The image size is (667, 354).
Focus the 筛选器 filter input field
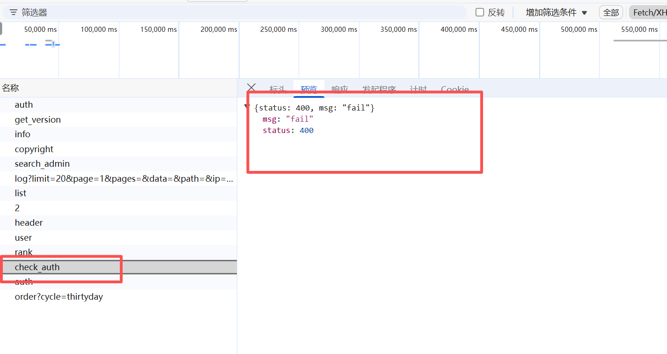pyautogui.click(x=234, y=13)
